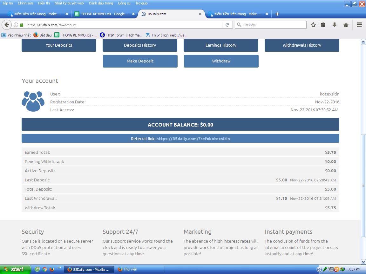This screenshot has width=366, height=274.
Task: Open the Chrome icon in quick launch
Action: 44,269
